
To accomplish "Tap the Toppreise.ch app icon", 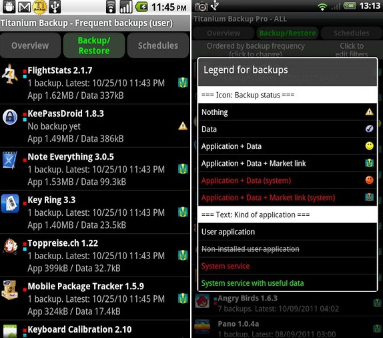I will (10, 246).
